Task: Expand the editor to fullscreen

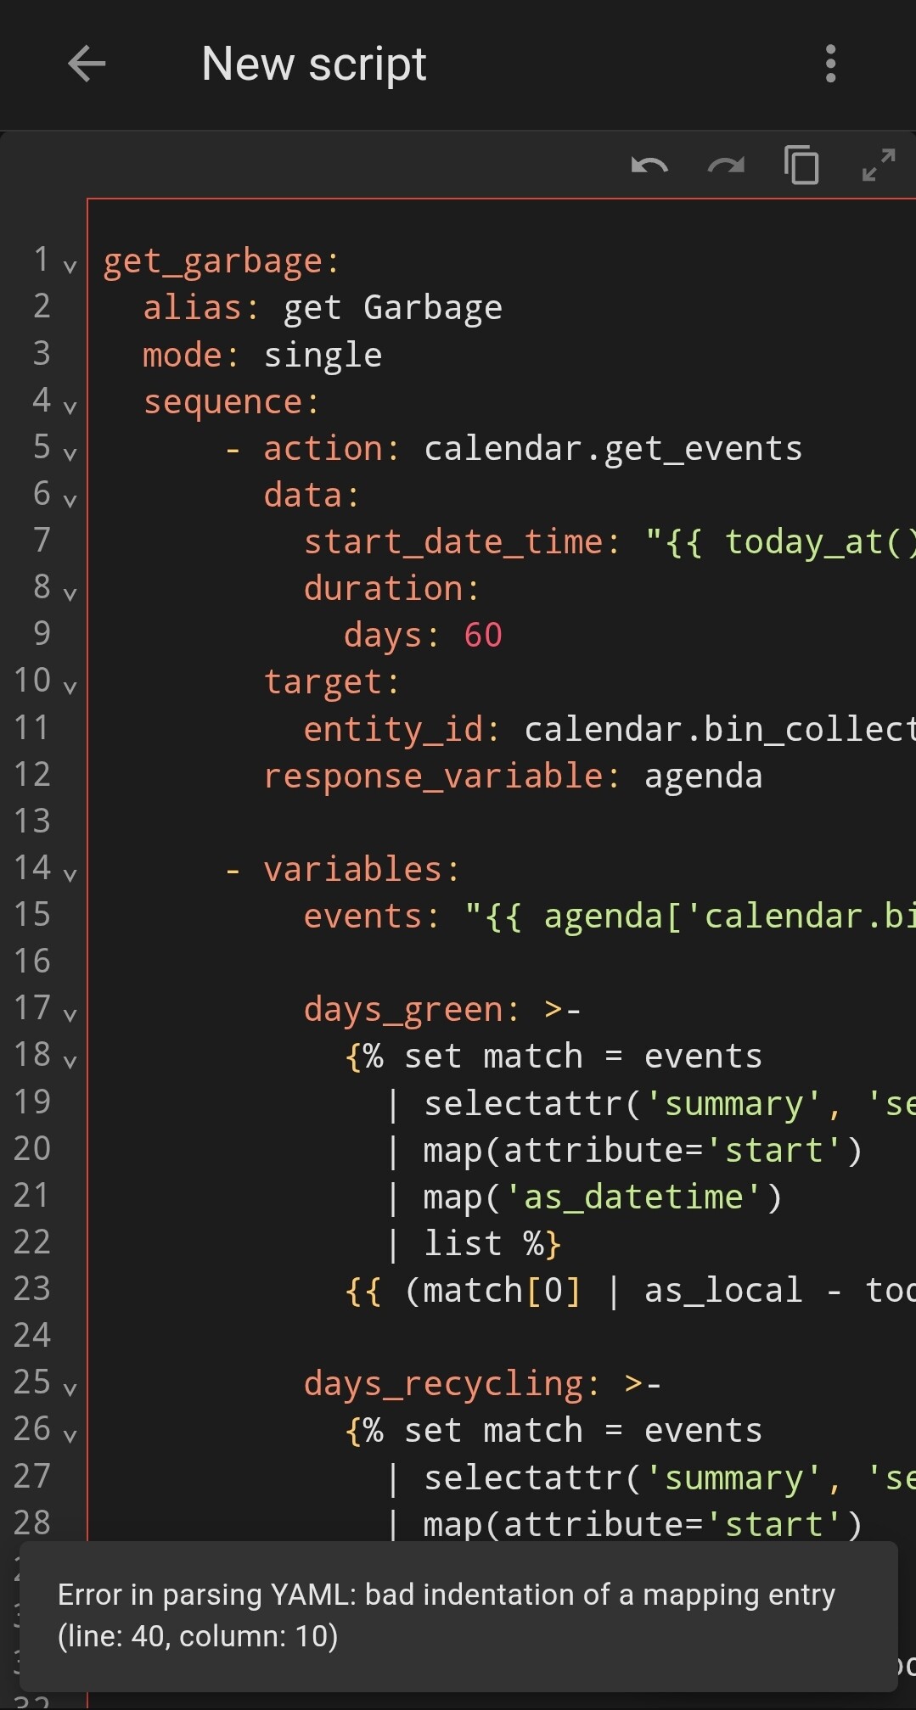Action: (879, 165)
